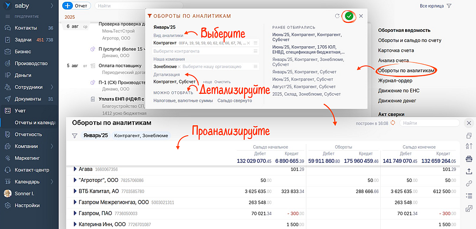Expand the ВТБ Капитал, АО row
This screenshot has height=229, width=476.
pyautogui.click(x=75, y=191)
